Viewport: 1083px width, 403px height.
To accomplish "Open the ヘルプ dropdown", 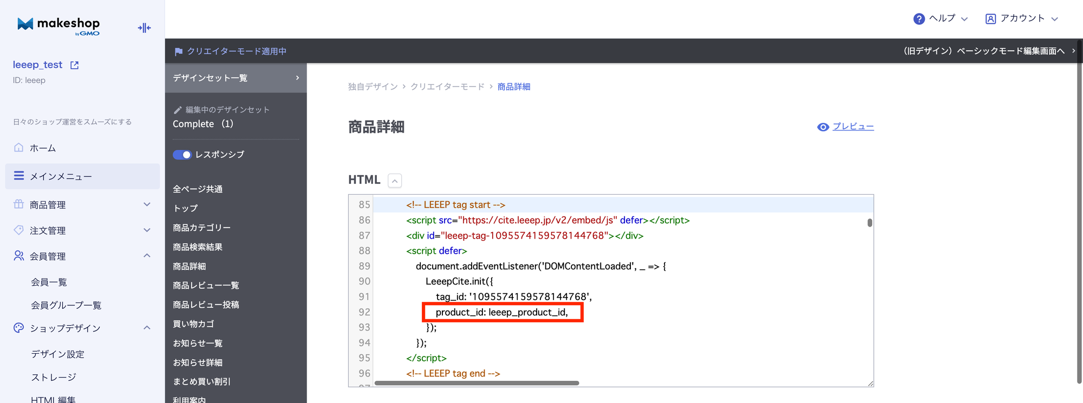I will pyautogui.click(x=941, y=19).
